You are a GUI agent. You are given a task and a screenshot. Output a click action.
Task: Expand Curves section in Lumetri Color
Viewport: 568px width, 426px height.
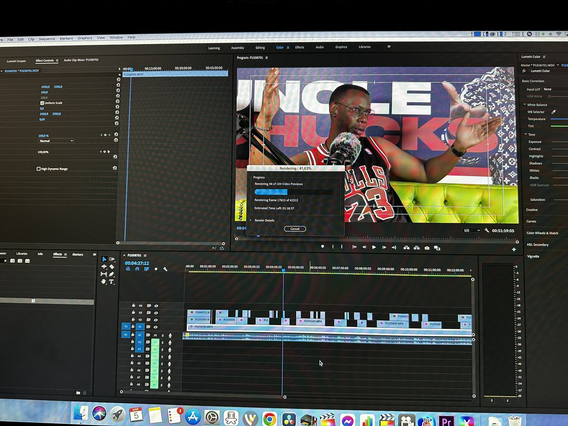pyautogui.click(x=531, y=222)
